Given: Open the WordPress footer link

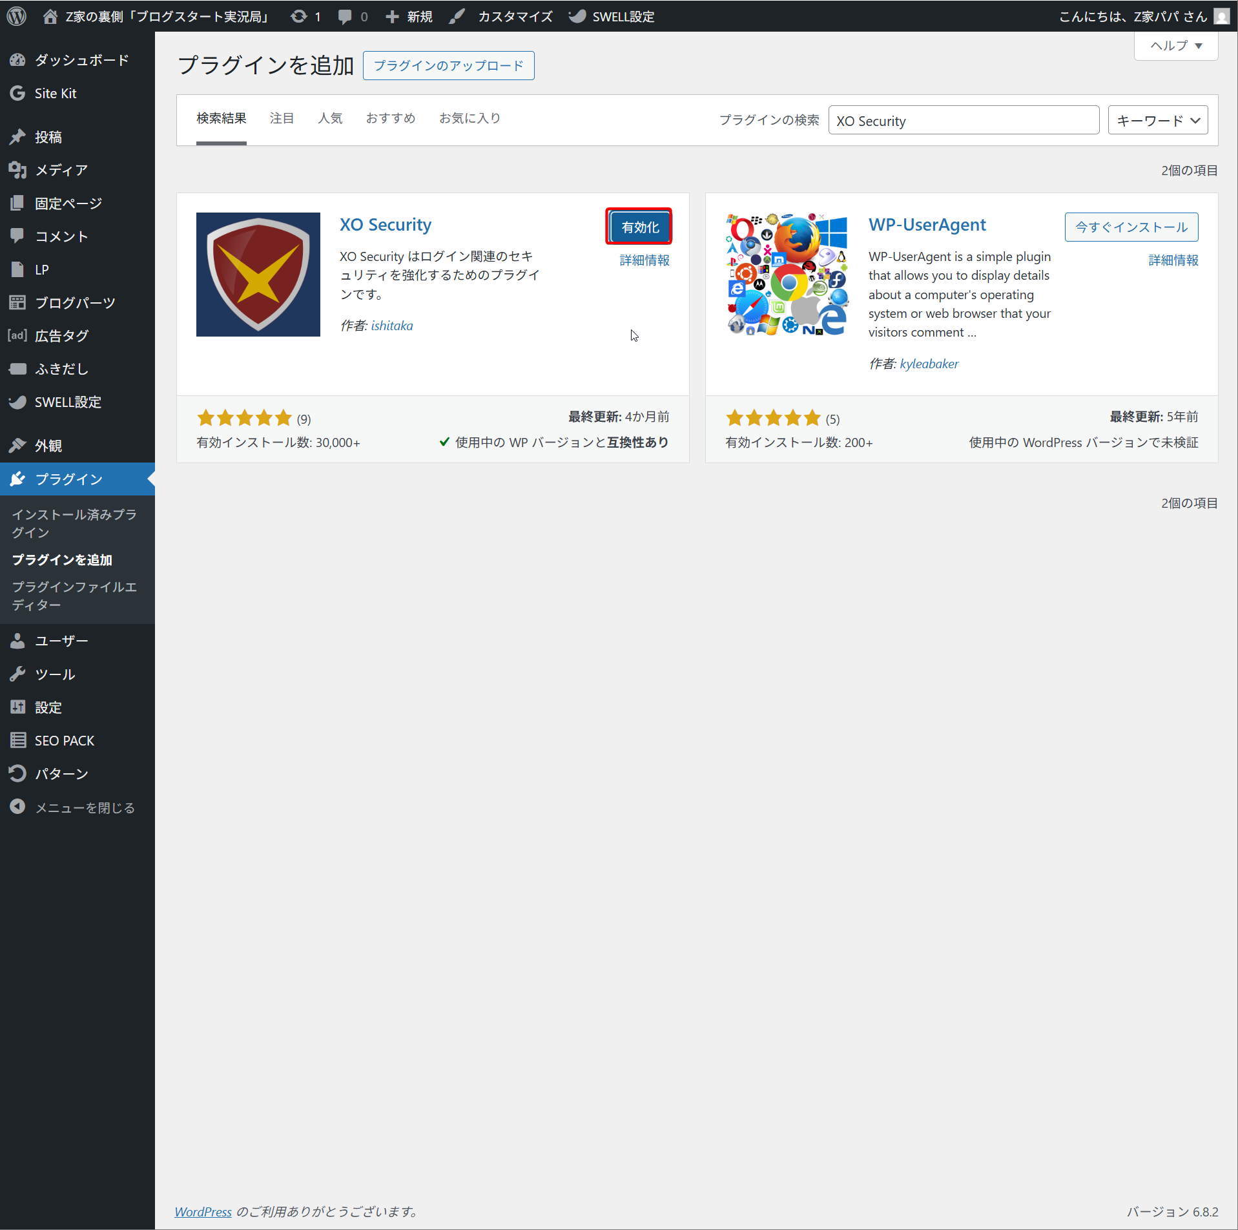Looking at the screenshot, I should coord(203,1211).
